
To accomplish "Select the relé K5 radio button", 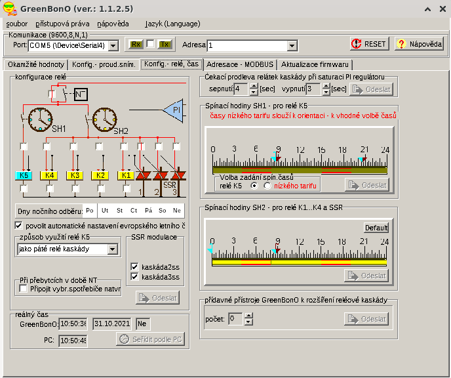I will click(254, 186).
